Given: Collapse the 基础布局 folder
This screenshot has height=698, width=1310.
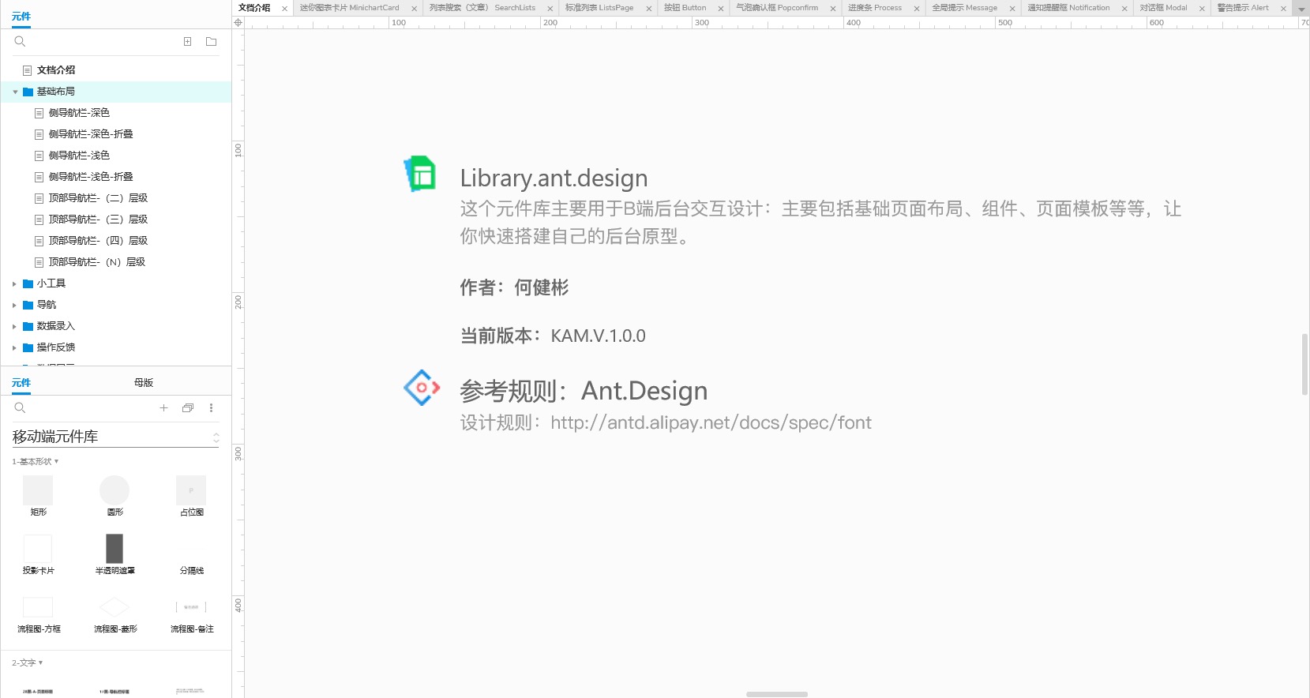Looking at the screenshot, I should 14,92.
